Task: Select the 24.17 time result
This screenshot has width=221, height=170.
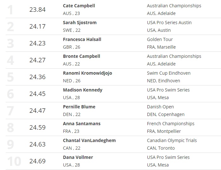Action: coord(37,26)
